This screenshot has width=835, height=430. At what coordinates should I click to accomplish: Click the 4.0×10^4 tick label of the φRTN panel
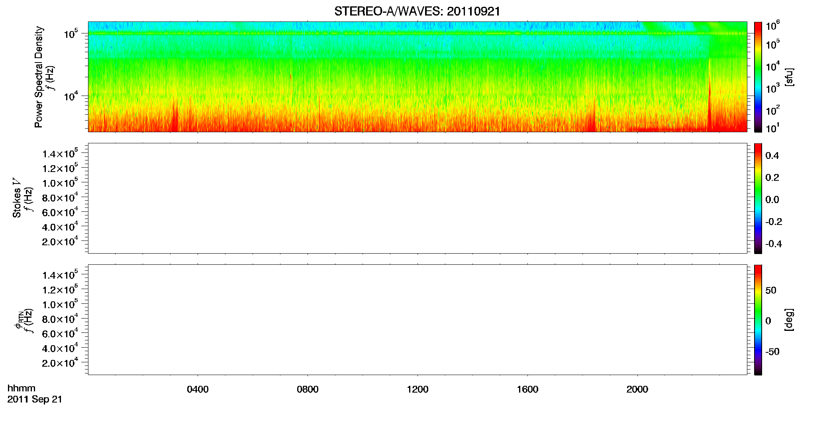click(x=61, y=348)
